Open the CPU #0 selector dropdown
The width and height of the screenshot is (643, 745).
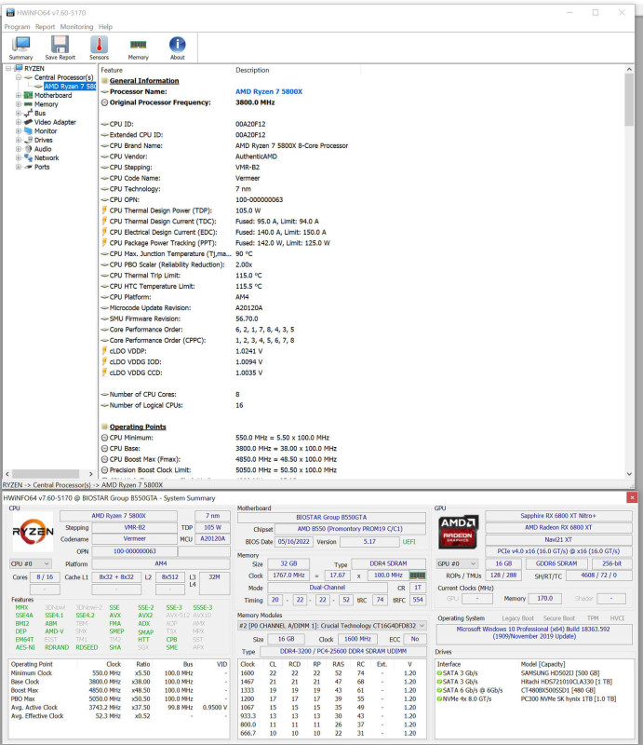tap(30, 563)
